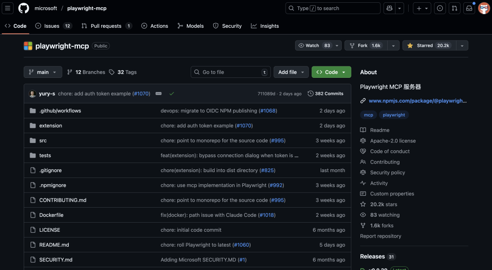Screen dimensions: 492x270
Task: Switch to the Models tab
Action: [x=190, y=26]
